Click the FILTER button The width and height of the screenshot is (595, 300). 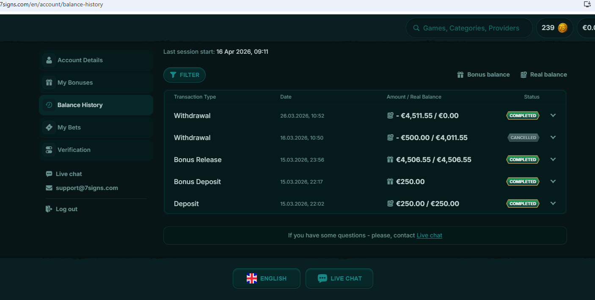pos(185,75)
